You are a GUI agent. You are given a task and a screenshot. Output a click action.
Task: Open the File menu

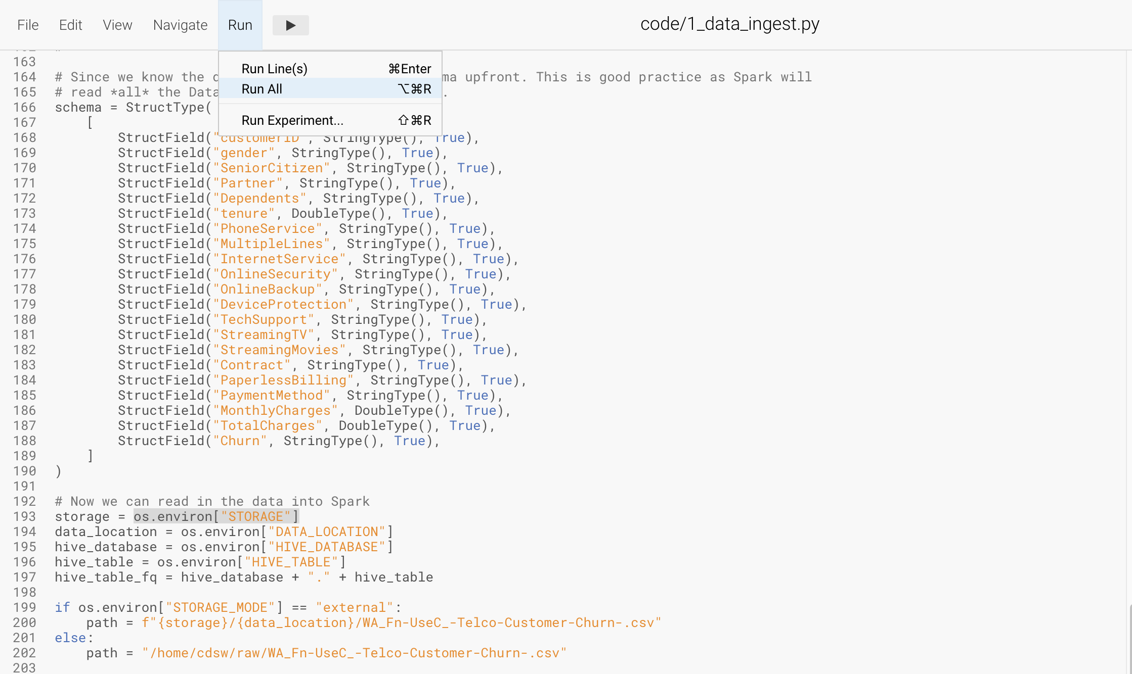[28, 25]
